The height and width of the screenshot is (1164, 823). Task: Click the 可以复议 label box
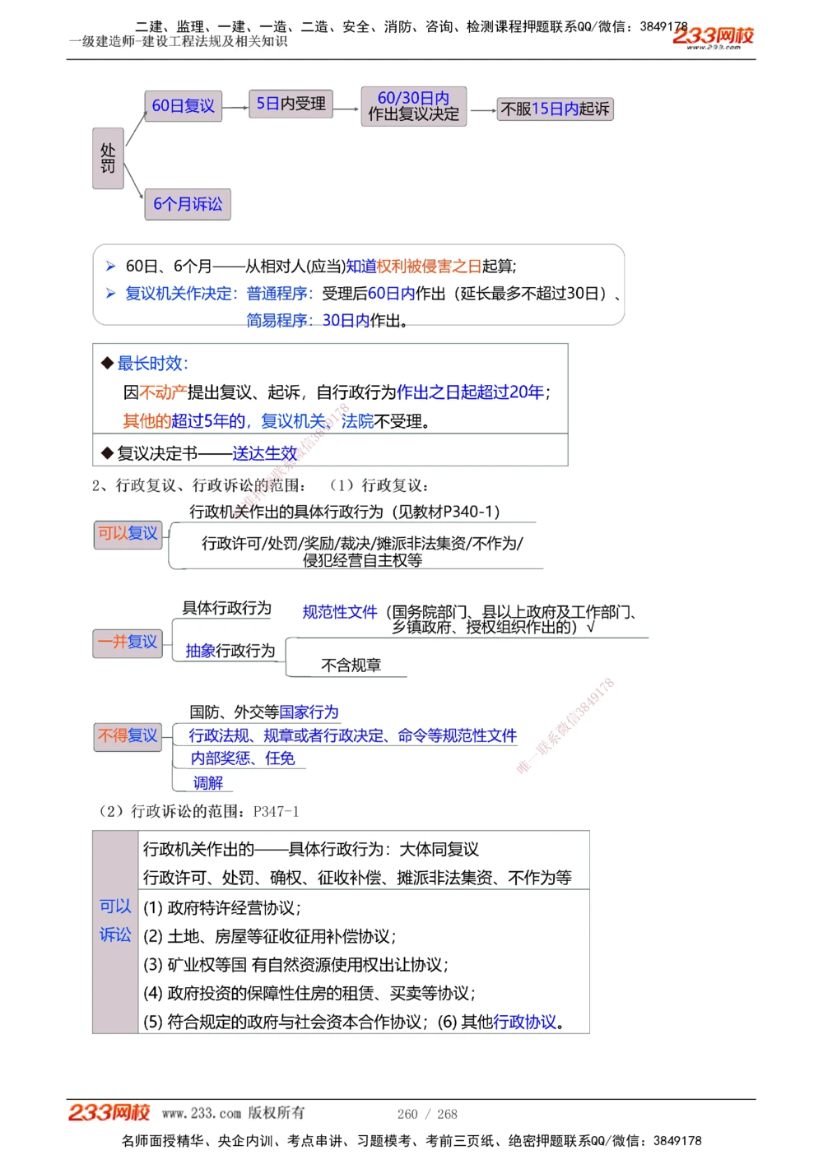127,534
